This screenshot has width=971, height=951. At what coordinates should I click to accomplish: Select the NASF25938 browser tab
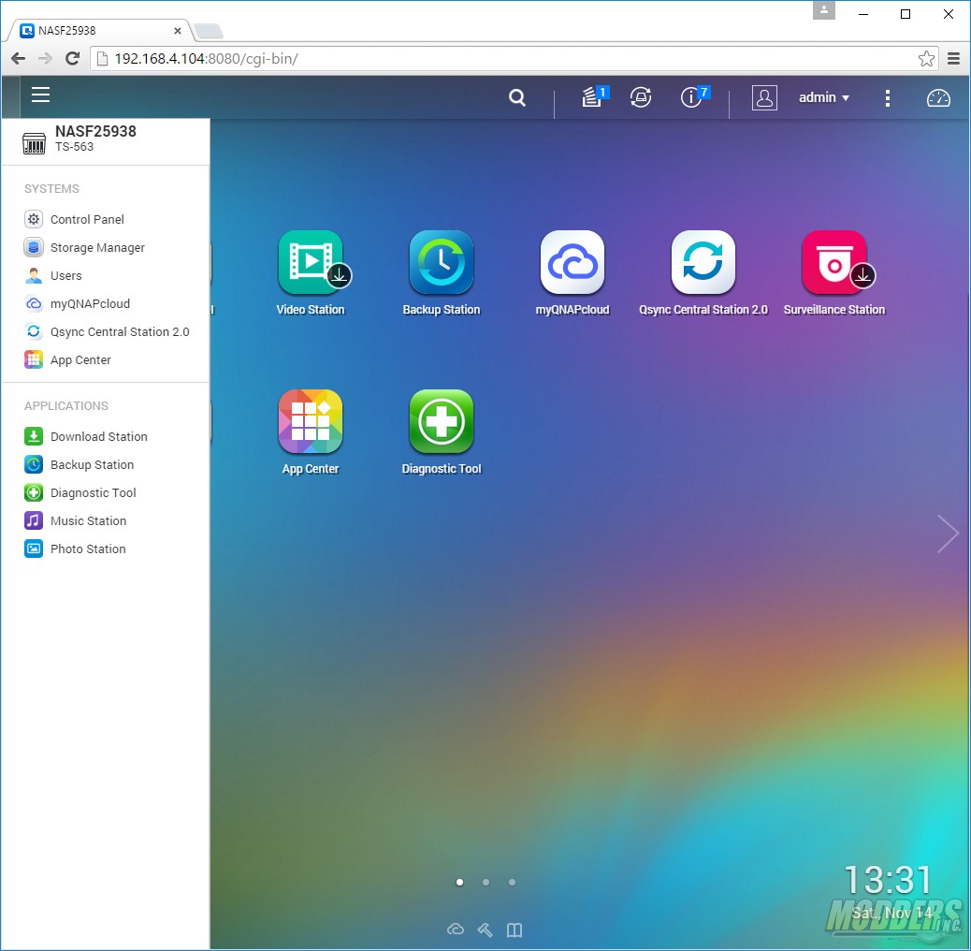click(99, 30)
